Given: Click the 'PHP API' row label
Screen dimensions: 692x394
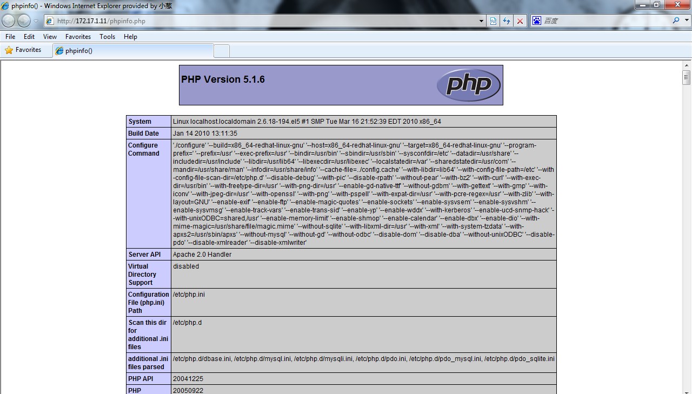Looking at the screenshot, I should [141, 379].
